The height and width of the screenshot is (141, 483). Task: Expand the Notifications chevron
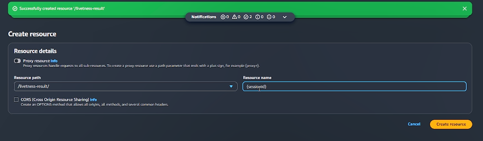pyautogui.click(x=285, y=17)
